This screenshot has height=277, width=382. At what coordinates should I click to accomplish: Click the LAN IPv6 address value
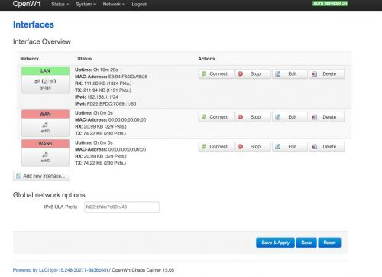(x=112, y=104)
